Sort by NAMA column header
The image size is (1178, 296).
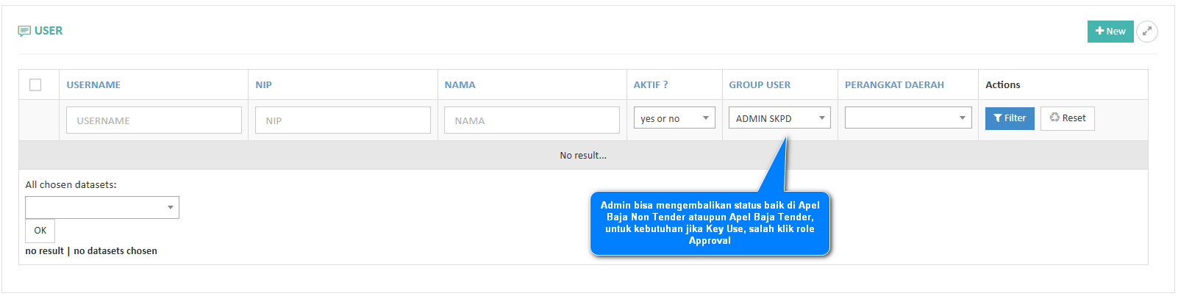(x=460, y=85)
